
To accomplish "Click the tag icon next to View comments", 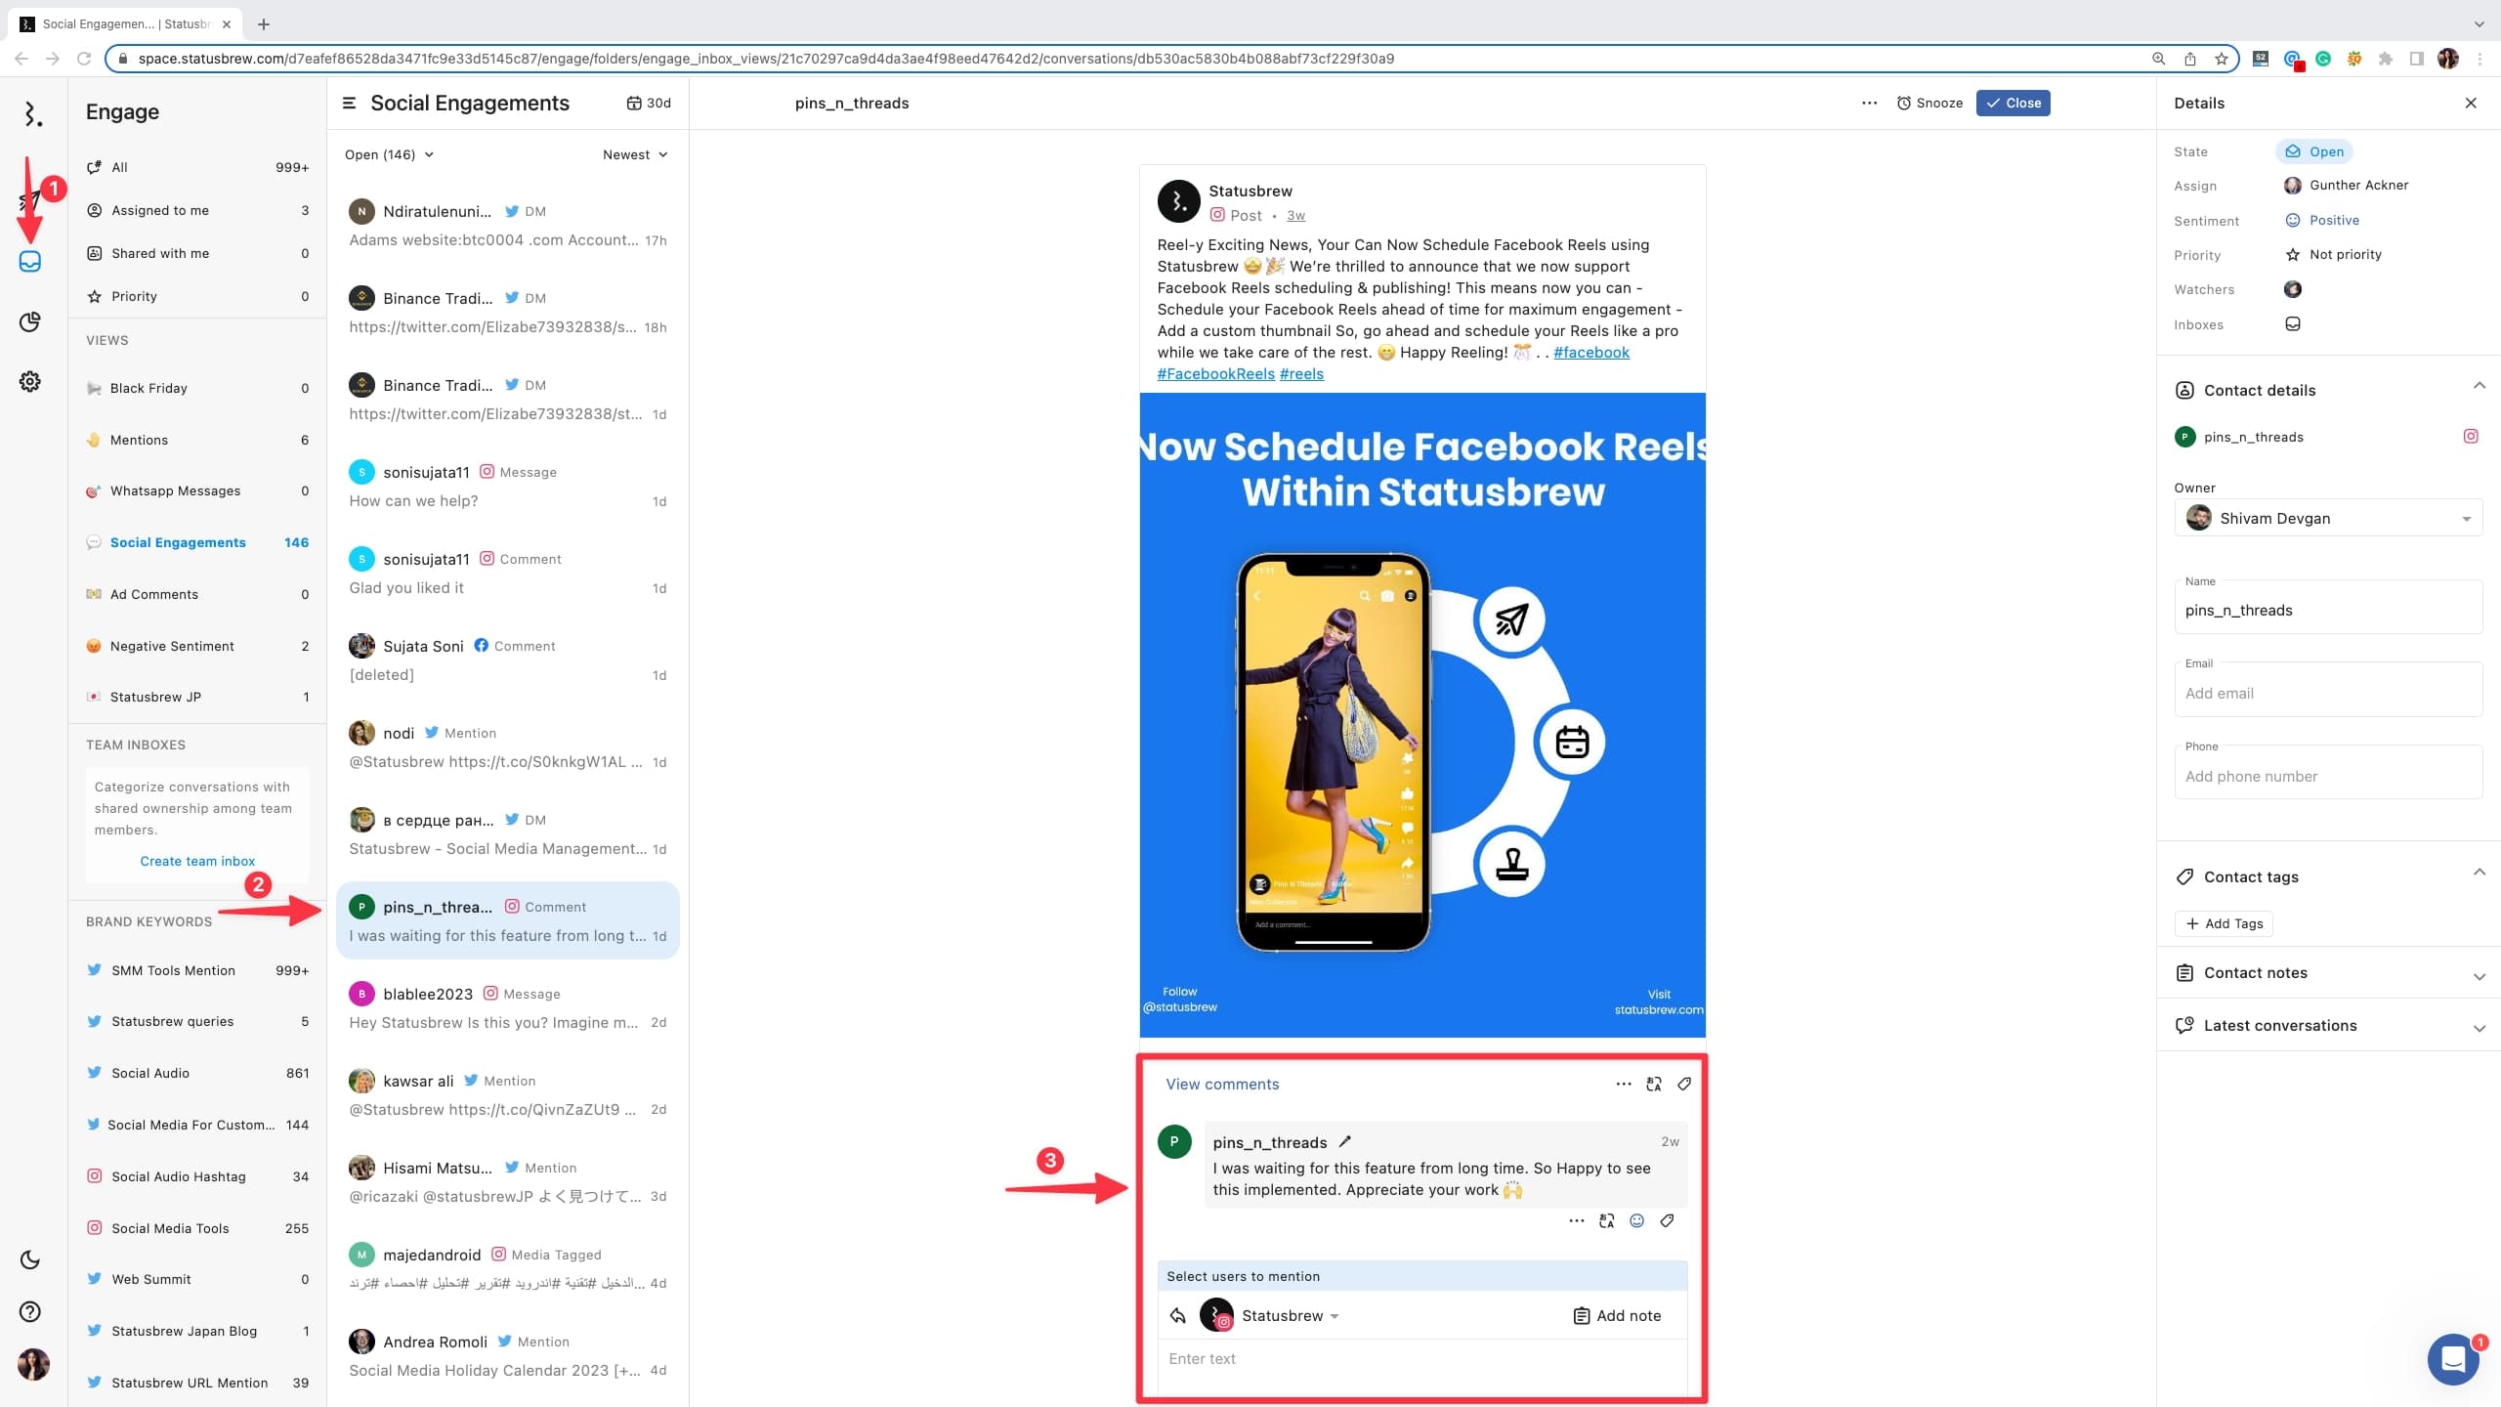I will click(x=1684, y=1084).
